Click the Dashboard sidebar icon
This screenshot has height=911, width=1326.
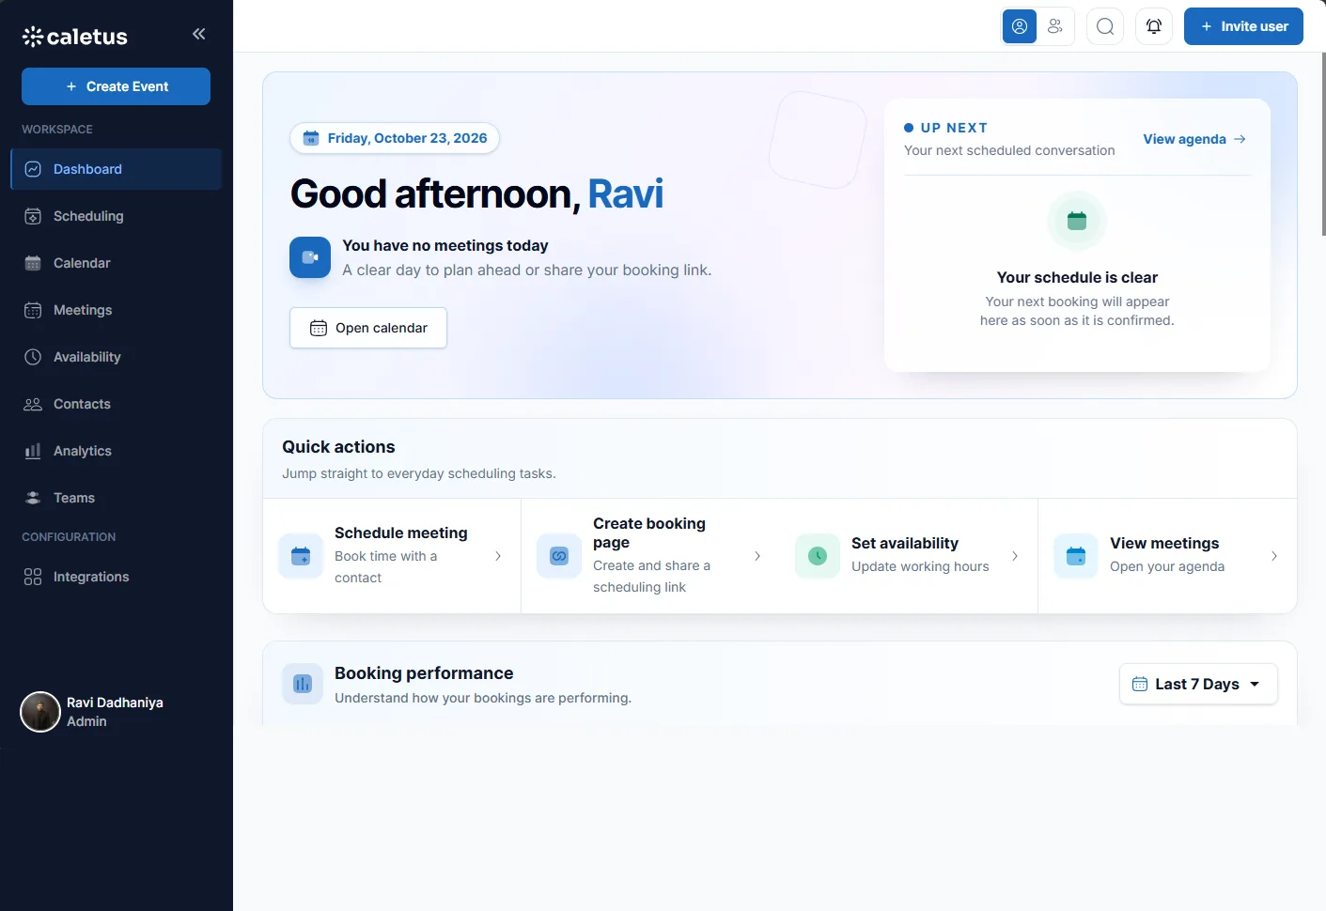33,169
